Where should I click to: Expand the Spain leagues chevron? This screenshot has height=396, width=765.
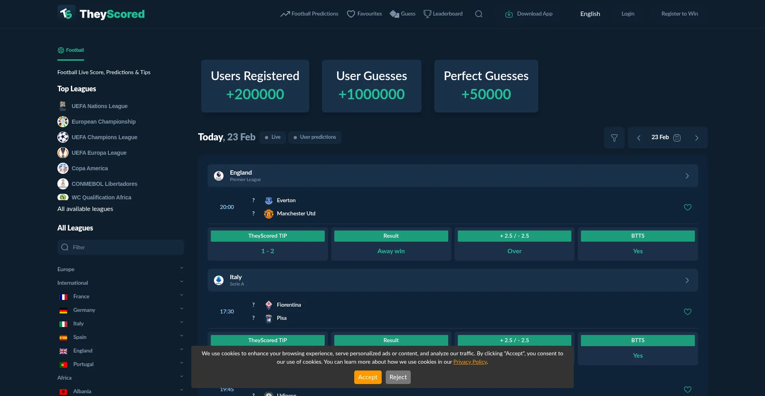182,336
